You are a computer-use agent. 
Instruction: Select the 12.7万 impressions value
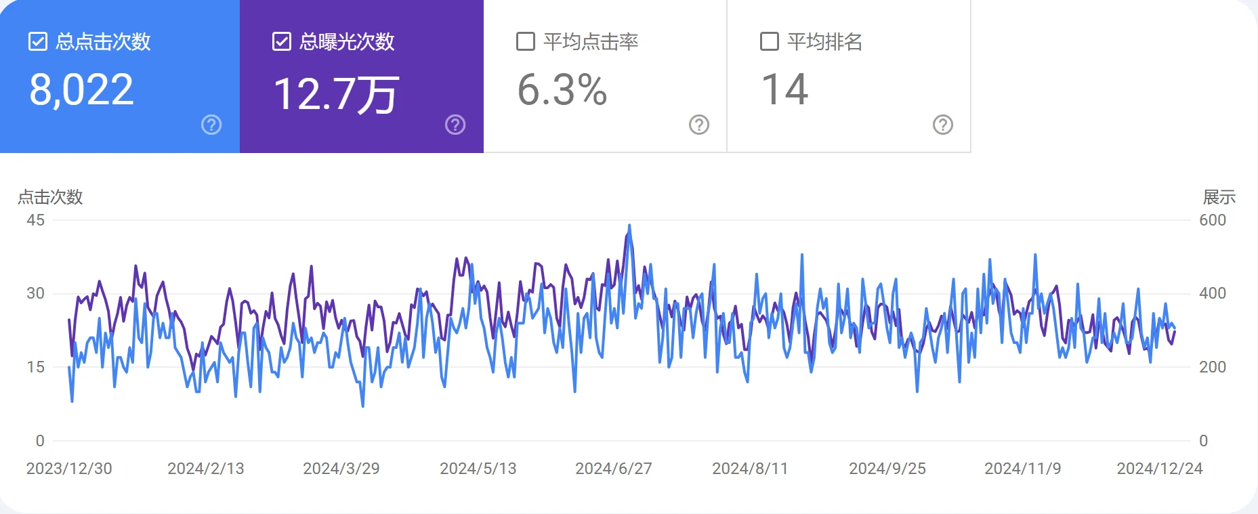point(336,93)
